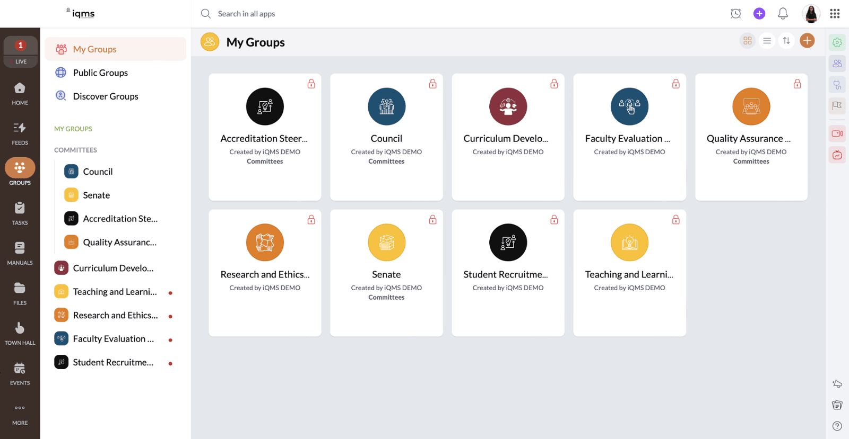Open the apps grid launcher
This screenshot has width=849, height=439.
pyautogui.click(x=835, y=14)
